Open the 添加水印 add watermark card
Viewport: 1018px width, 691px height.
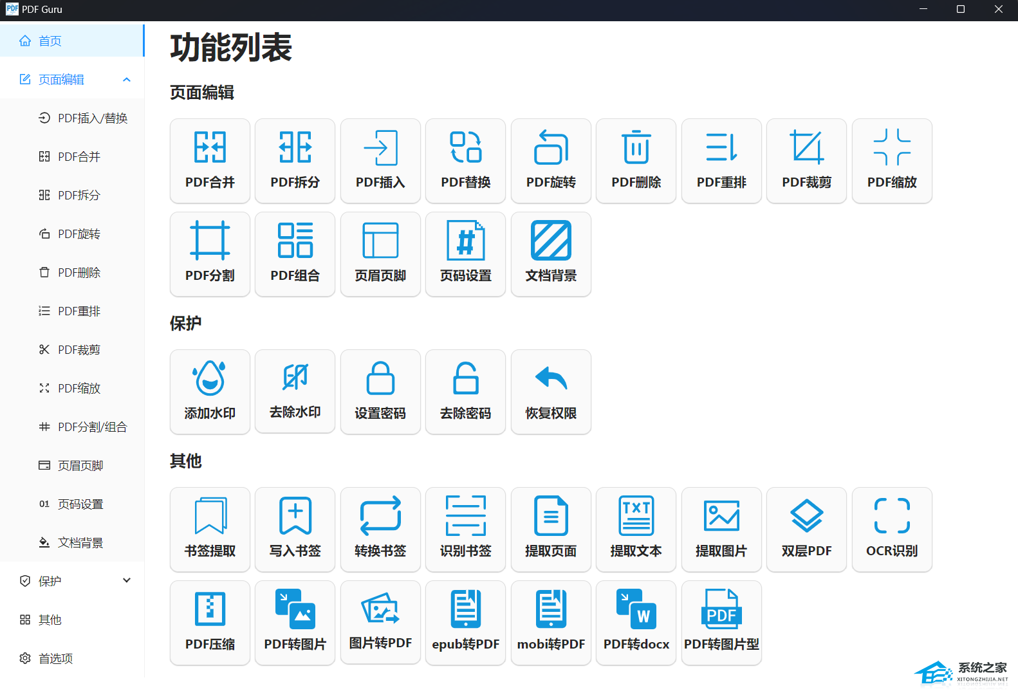point(210,392)
